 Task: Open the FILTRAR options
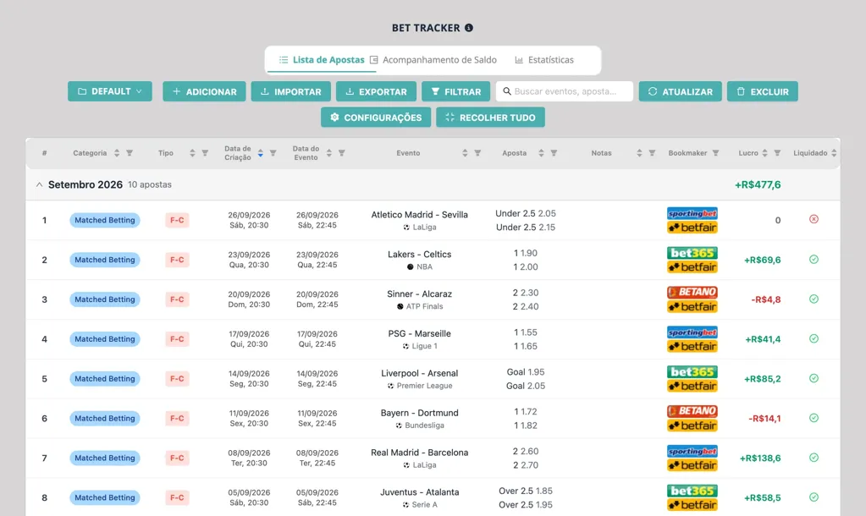(x=455, y=91)
